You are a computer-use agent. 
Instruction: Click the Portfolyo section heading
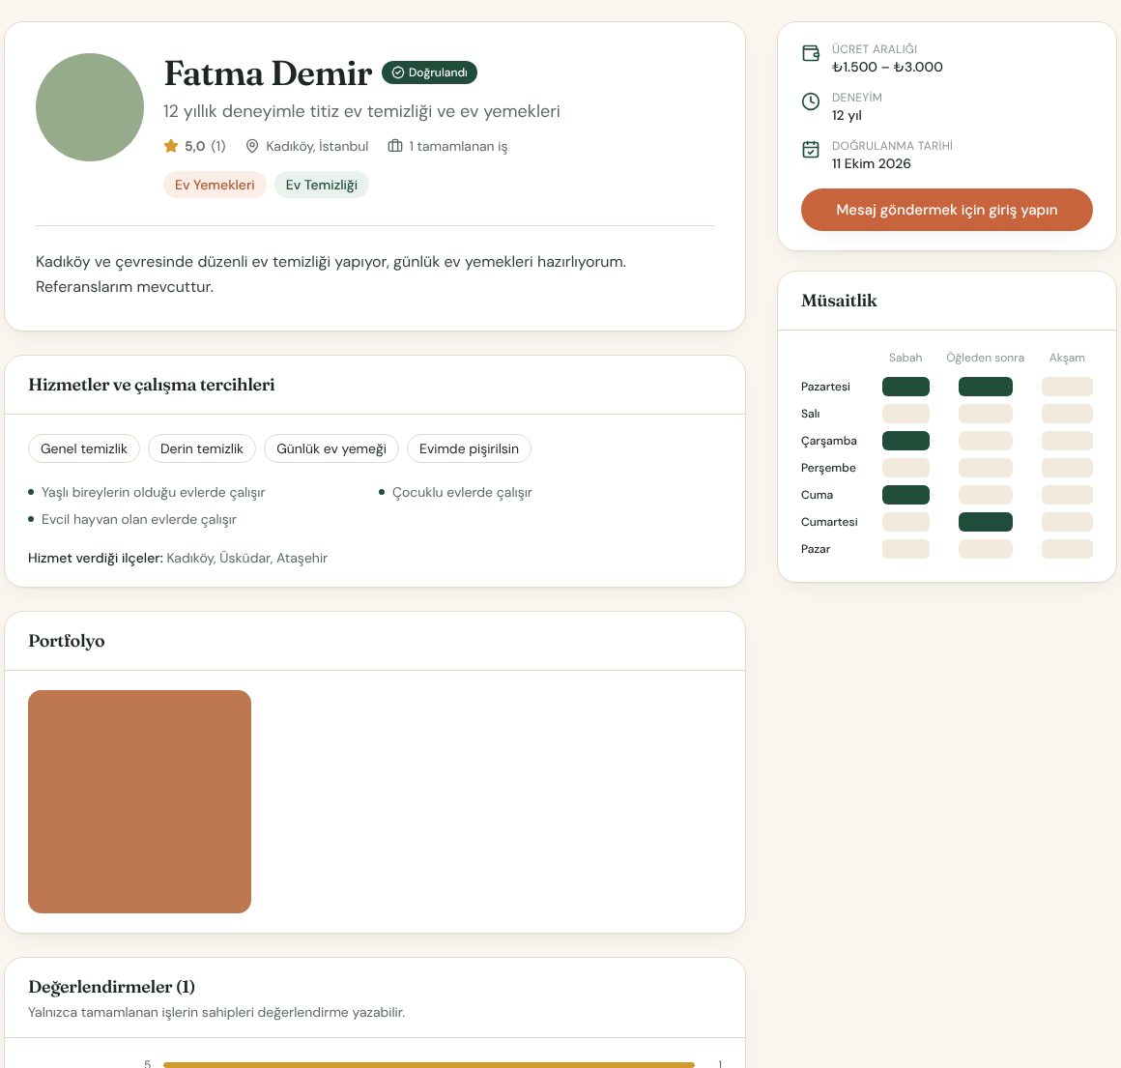point(67,641)
